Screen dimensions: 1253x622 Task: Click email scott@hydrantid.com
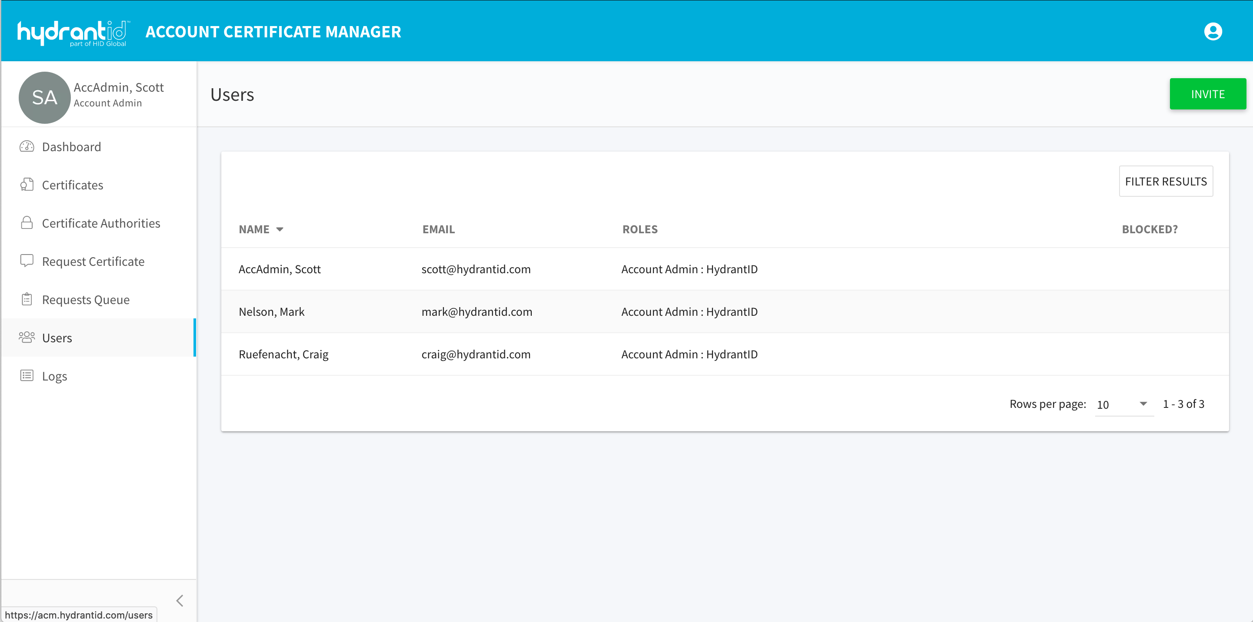click(x=476, y=269)
